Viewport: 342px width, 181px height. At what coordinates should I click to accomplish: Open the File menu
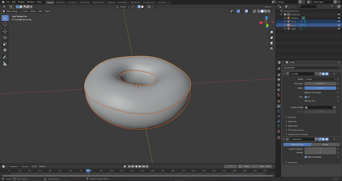(8, 2)
